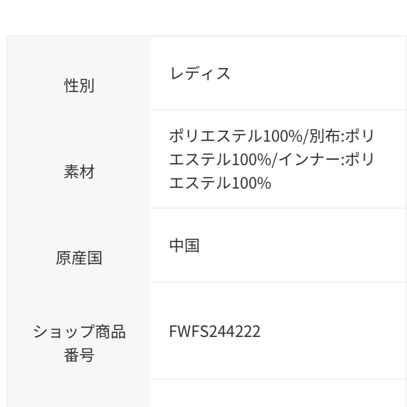Click the white space above the table
The image size is (407, 407).
point(203,17)
